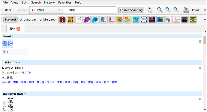The height and width of the screenshot is (112, 207).
Task: Collapse the 旺文社漢字典 第四版 article arrow
Action: (25, 94)
